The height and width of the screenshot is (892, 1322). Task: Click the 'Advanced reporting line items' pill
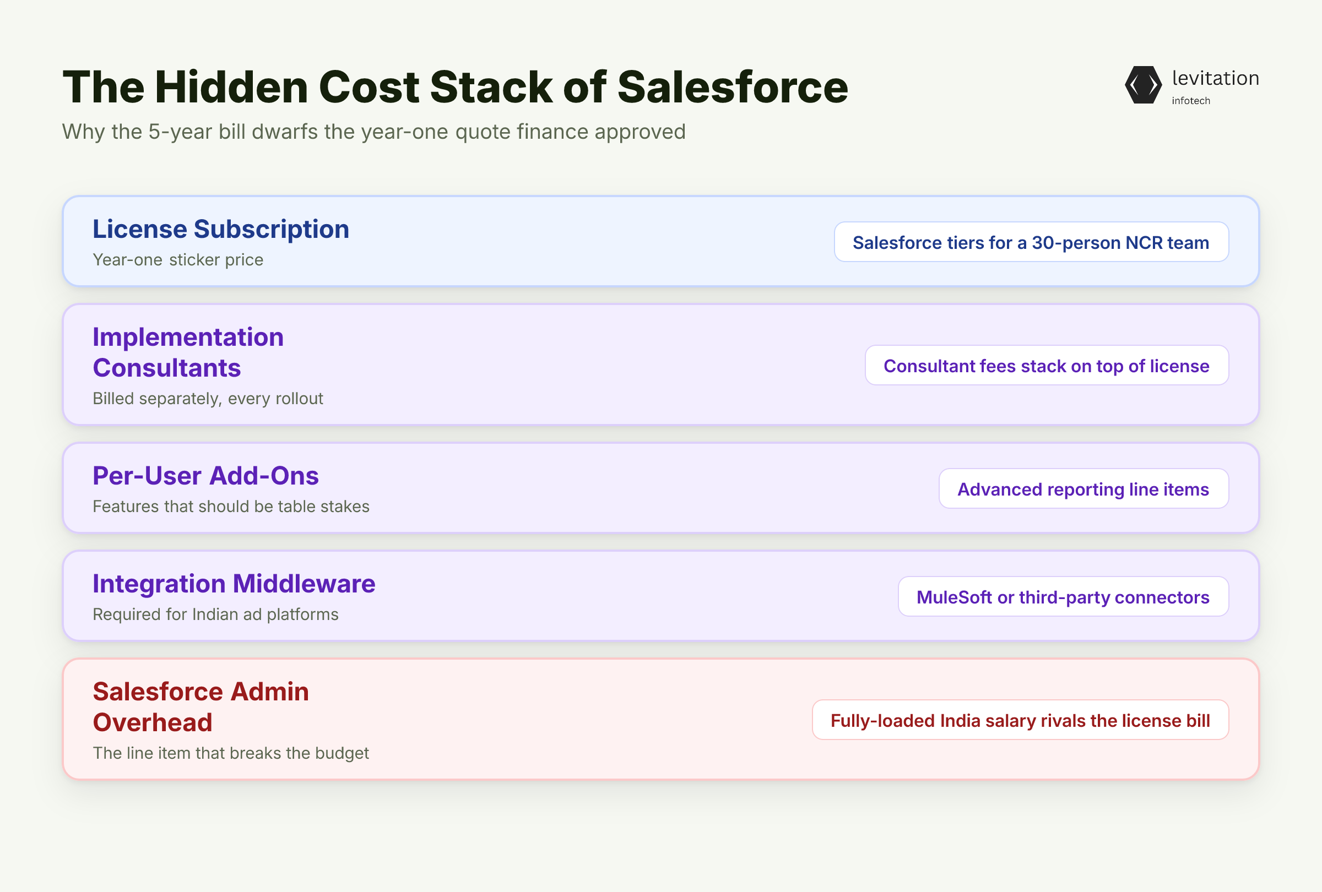tap(1083, 489)
